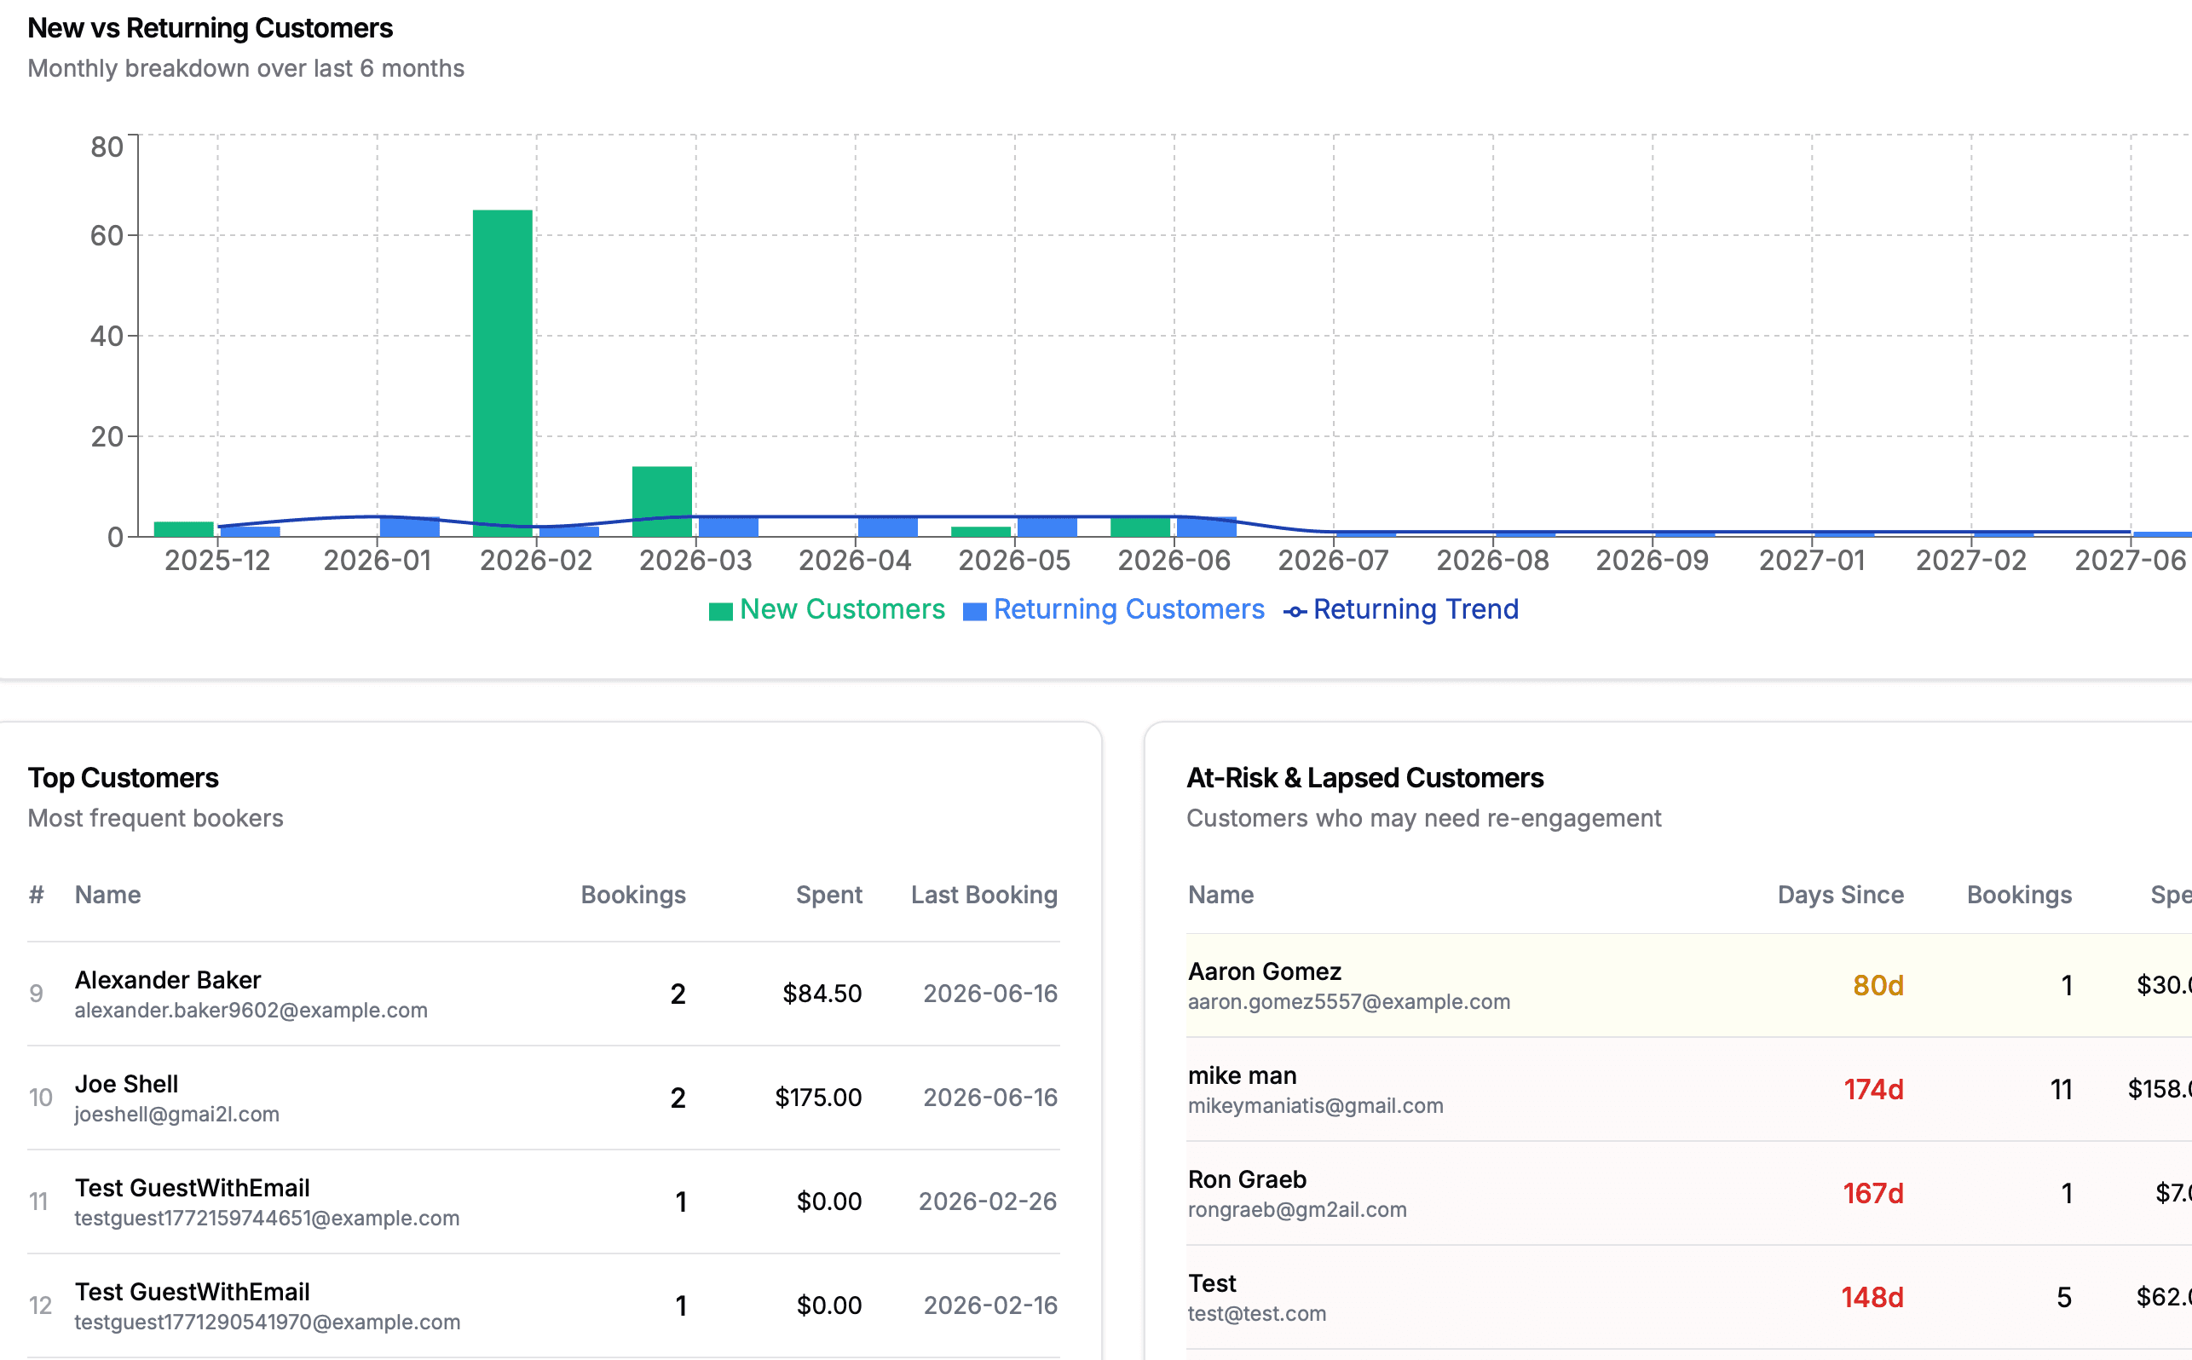Click the $84.50 spent value
The image size is (2192, 1360).
[822, 993]
